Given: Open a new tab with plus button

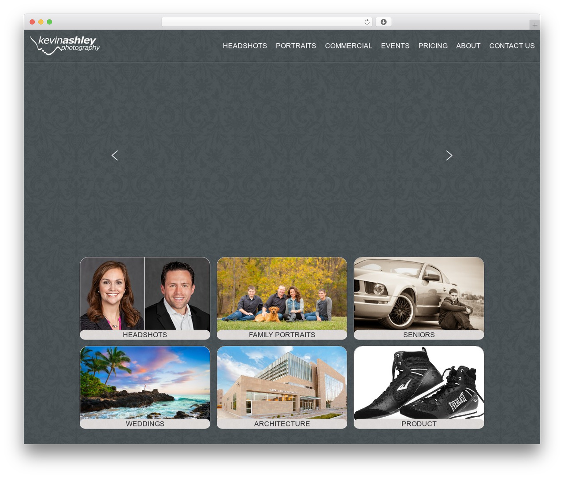Looking at the screenshot, I should 534,25.
